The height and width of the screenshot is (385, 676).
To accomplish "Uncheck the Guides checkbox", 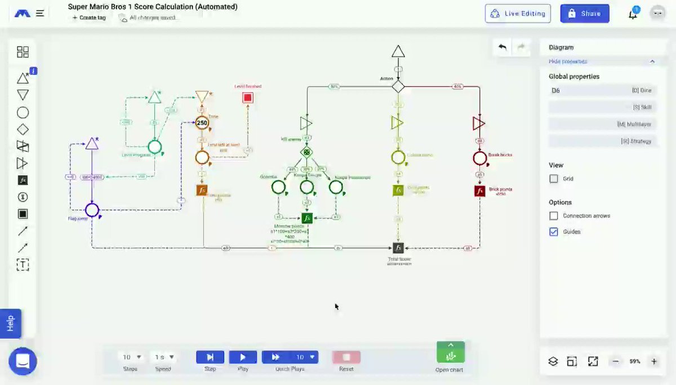I will tap(553, 232).
